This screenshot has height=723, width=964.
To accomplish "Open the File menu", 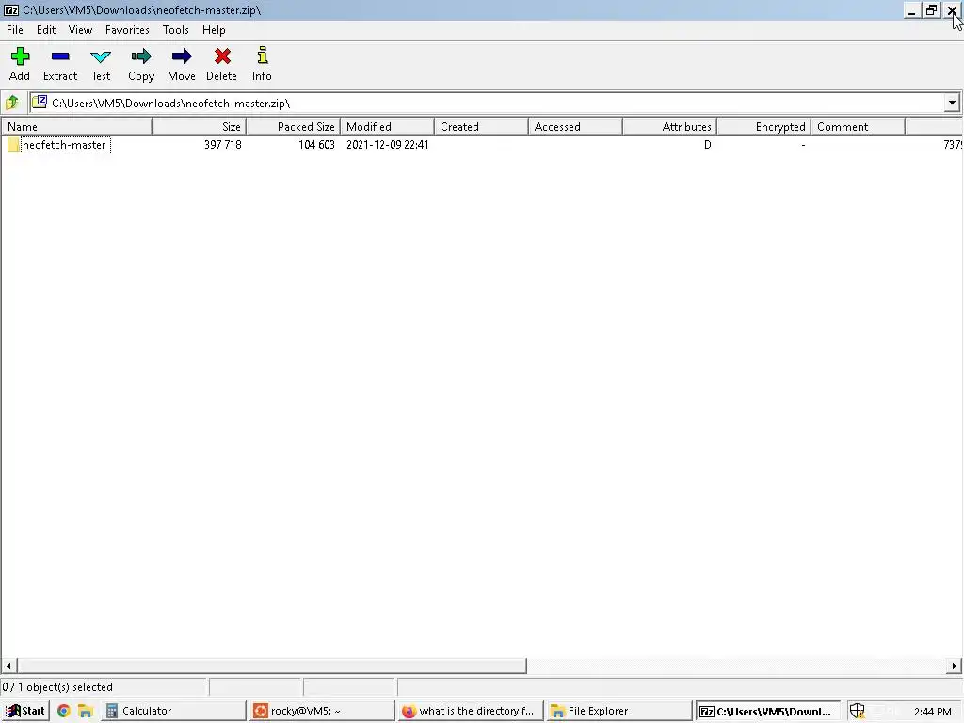I will [15, 30].
